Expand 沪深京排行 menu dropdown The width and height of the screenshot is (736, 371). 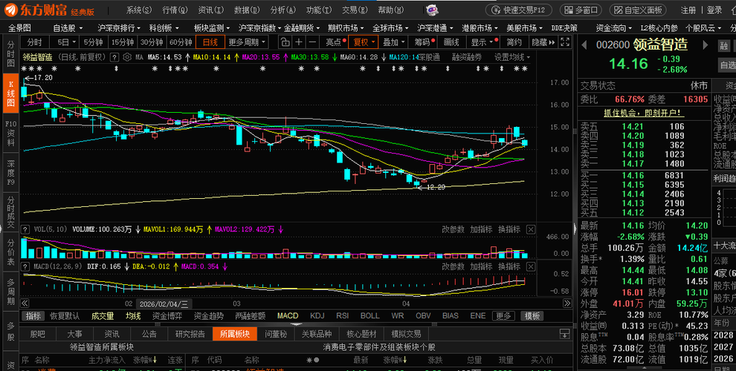(x=119, y=28)
